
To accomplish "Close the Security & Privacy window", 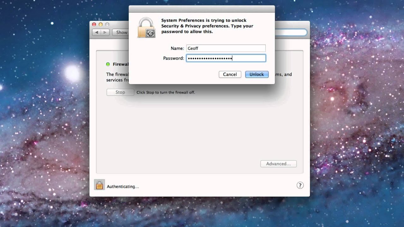I will 94,24.
